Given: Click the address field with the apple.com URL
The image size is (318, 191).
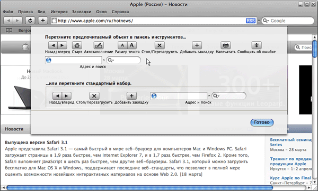Looking at the screenshot, I should pos(154,21).
